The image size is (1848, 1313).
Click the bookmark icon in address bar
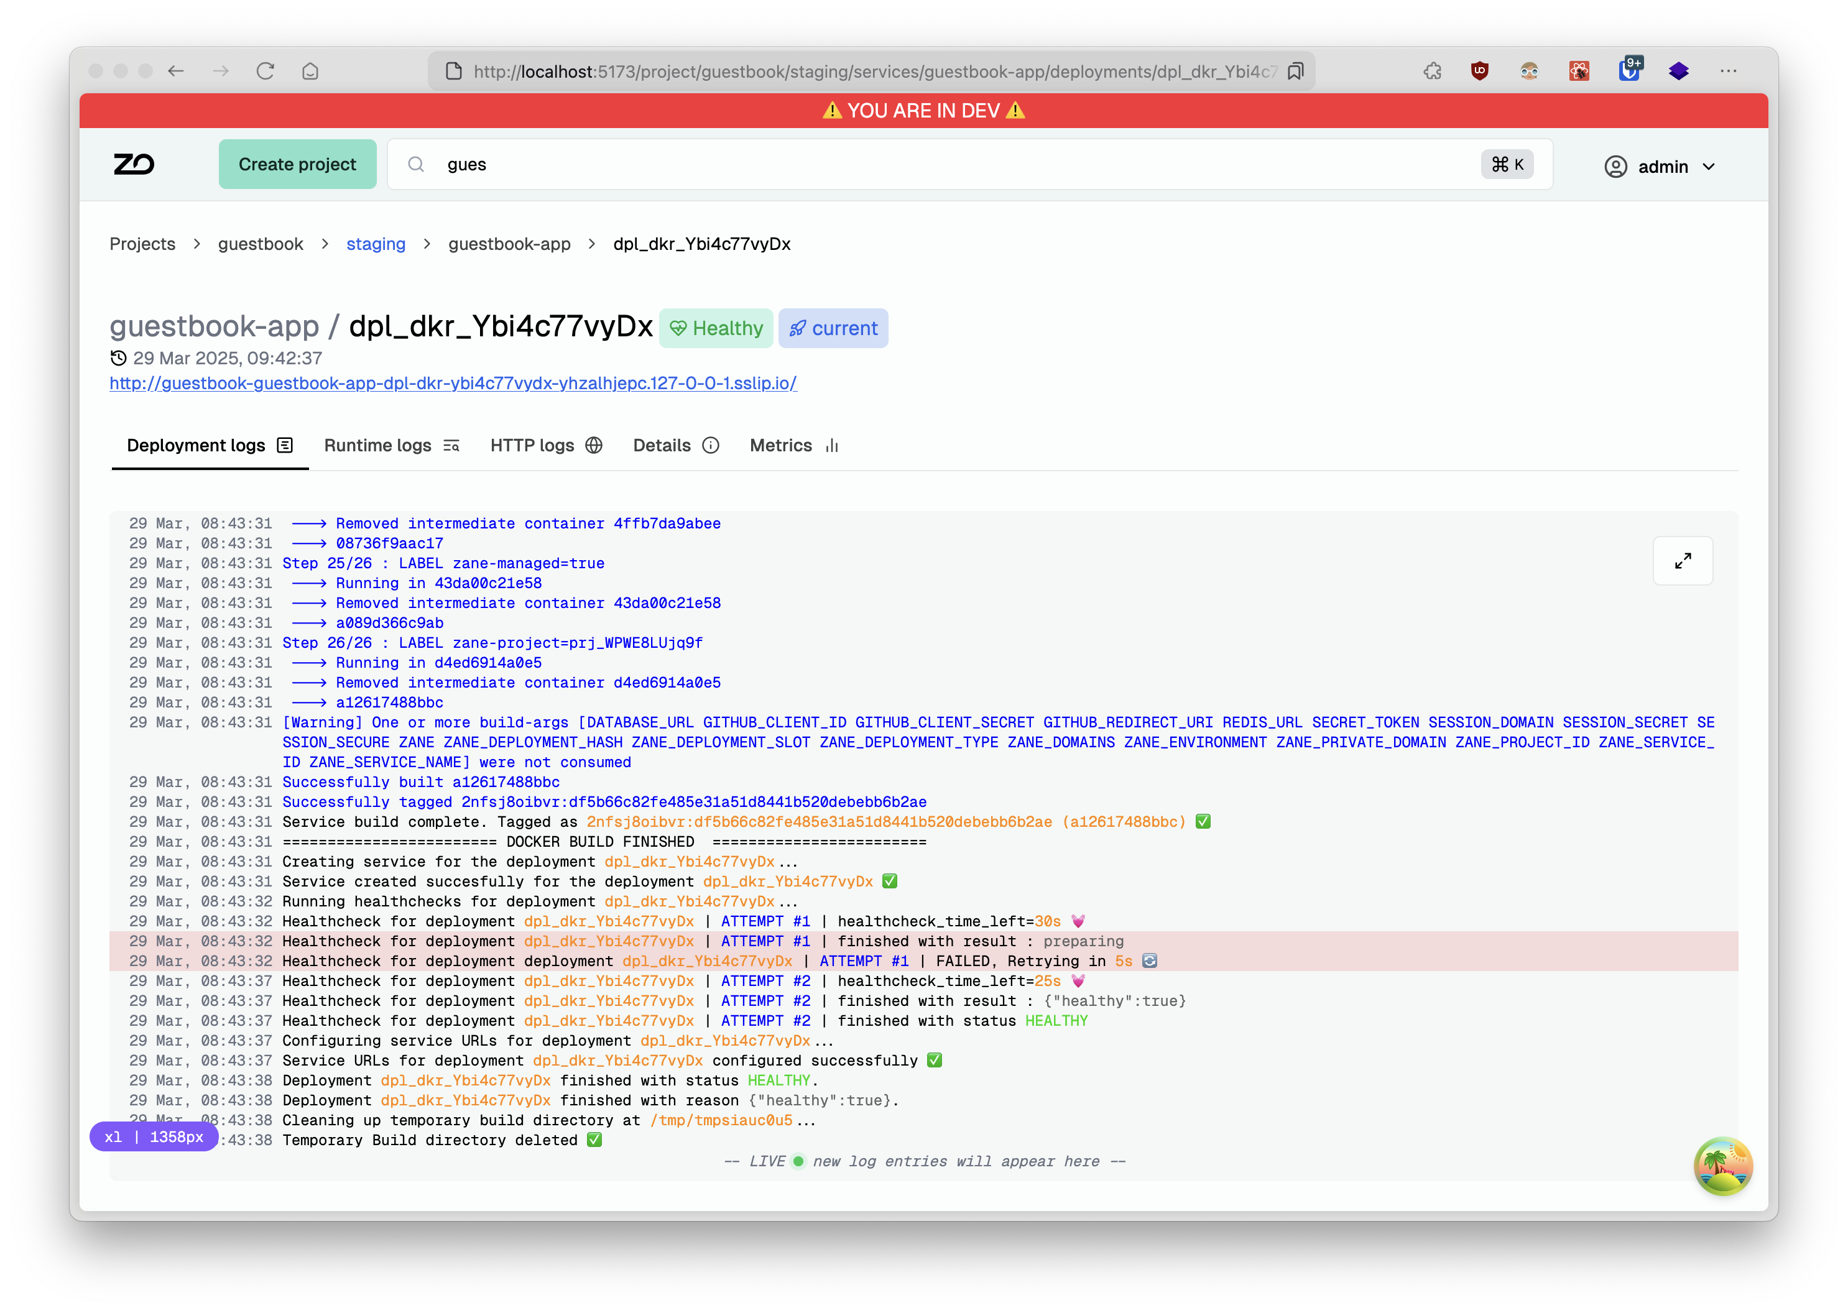[x=1295, y=71]
